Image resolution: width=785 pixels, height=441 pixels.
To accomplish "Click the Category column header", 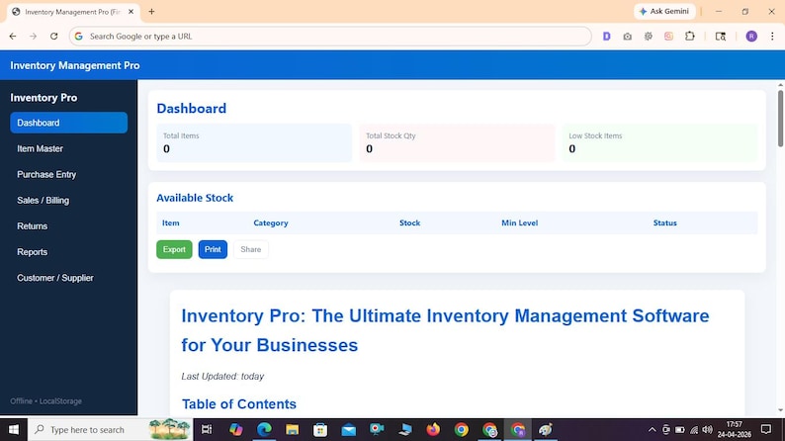I will [271, 222].
